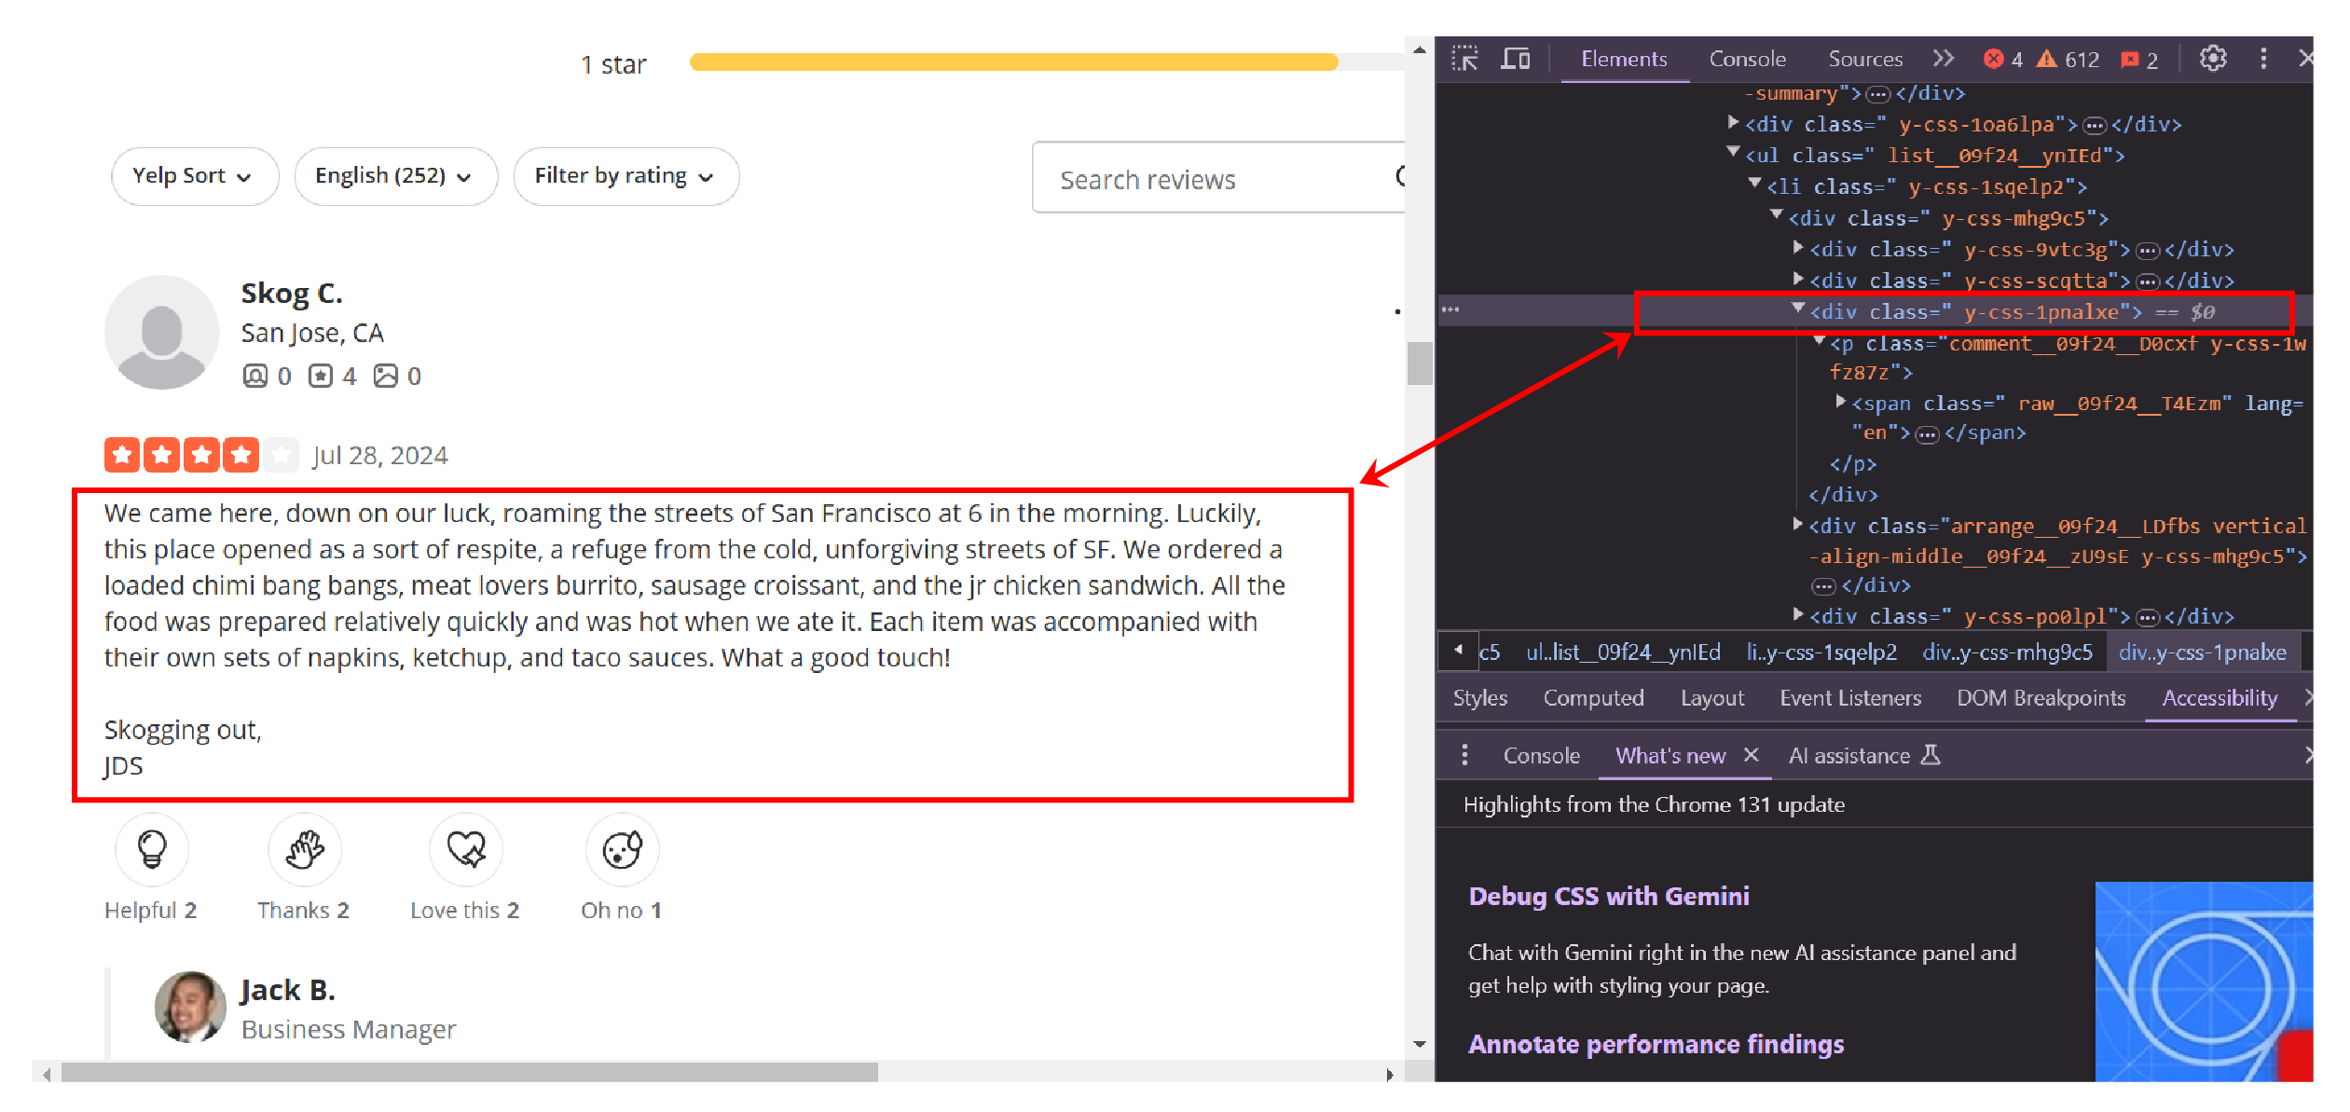Select breadcrumb div.y-css-1pnalxe
2350x1112 pixels.
2202,652
